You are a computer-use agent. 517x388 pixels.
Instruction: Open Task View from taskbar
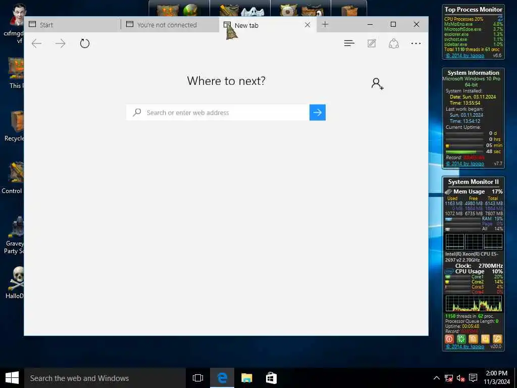click(198, 378)
